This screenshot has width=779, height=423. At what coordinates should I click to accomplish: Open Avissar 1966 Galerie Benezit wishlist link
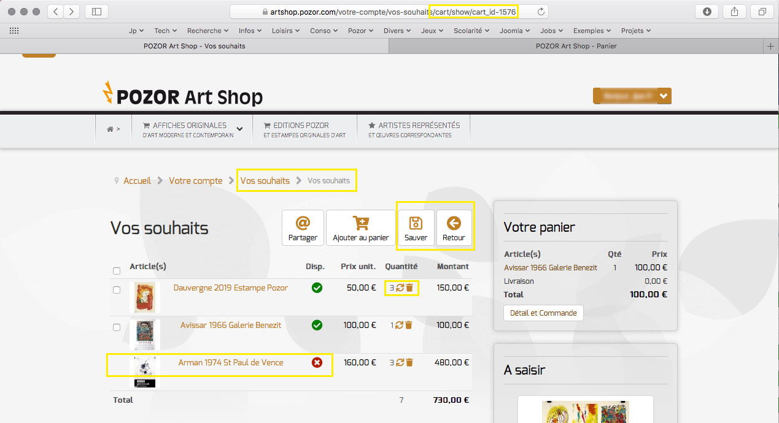coord(231,325)
